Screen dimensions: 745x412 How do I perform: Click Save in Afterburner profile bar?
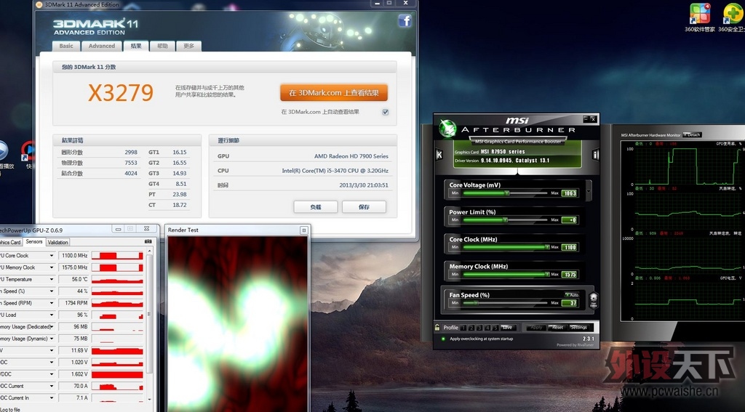coord(507,328)
